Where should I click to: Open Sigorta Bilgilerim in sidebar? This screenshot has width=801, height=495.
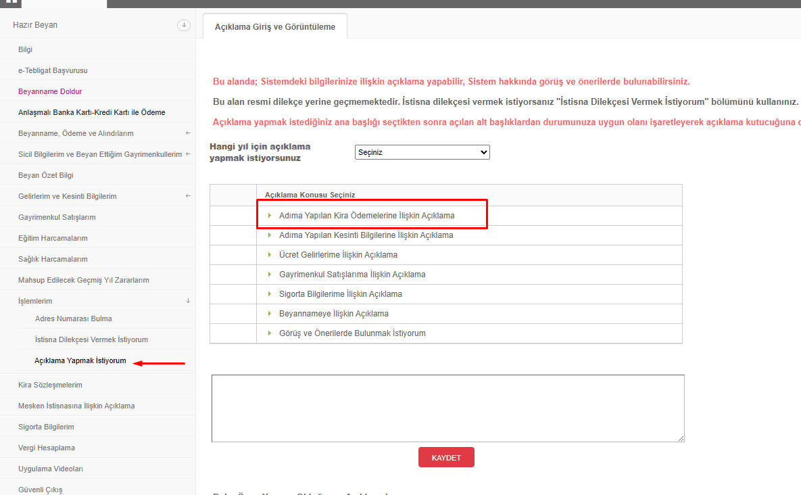46,427
